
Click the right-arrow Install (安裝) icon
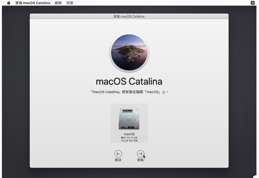pos(140,154)
